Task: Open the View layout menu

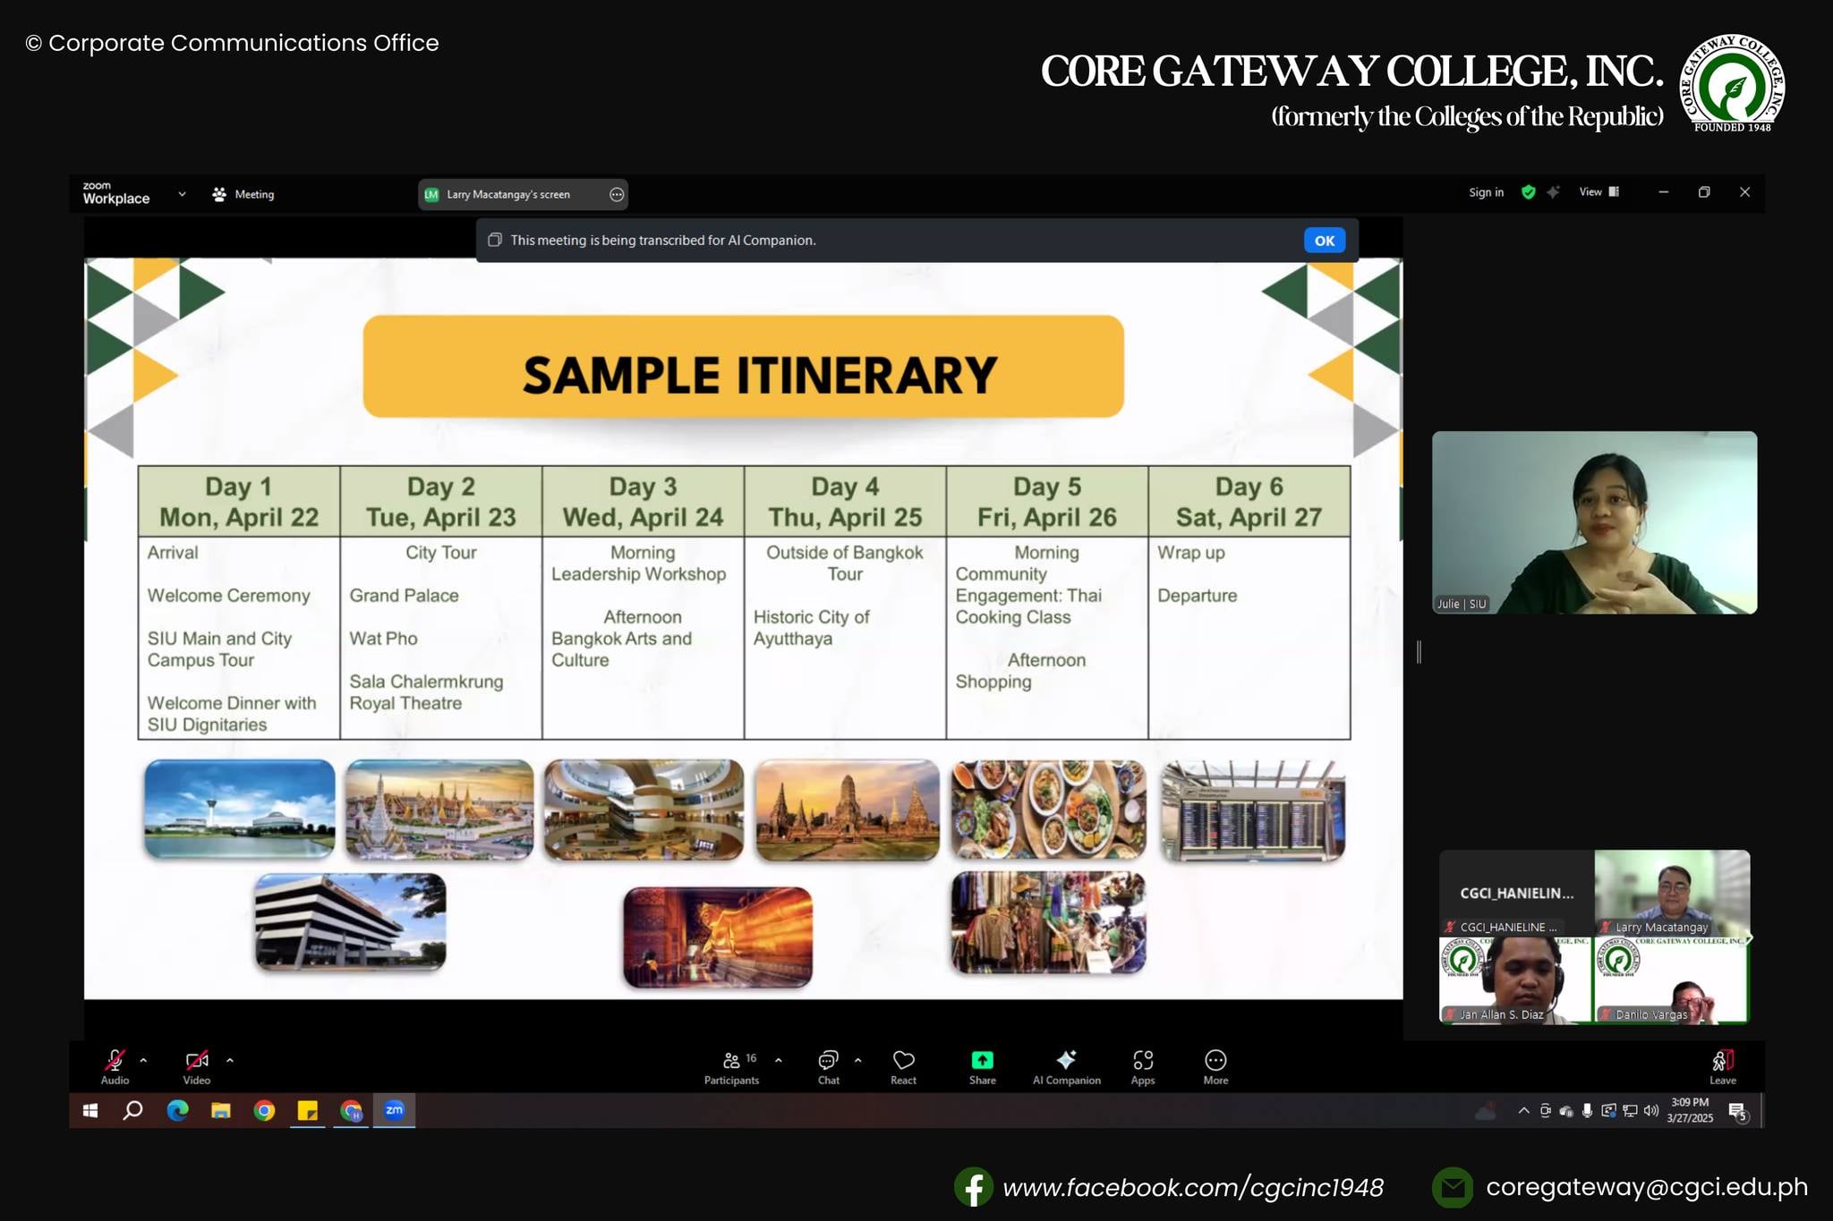Action: pyautogui.click(x=1599, y=191)
